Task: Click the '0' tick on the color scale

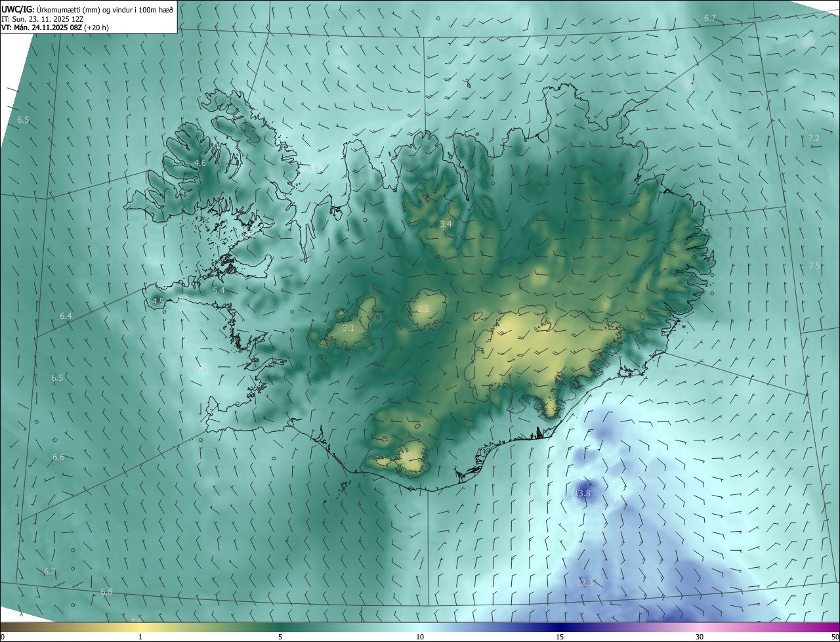Action: pos(3,637)
